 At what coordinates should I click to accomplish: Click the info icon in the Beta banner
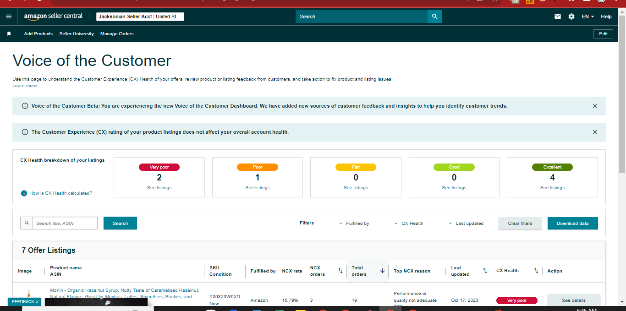click(x=25, y=106)
